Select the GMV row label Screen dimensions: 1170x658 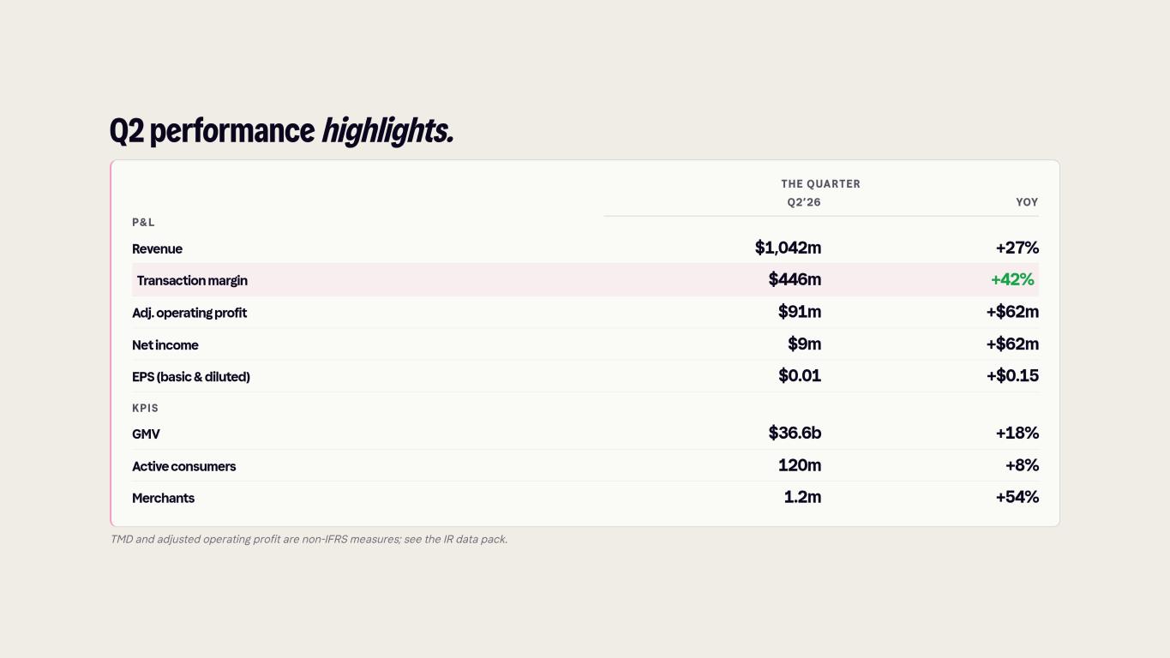pyautogui.click(x=146, y=434)
